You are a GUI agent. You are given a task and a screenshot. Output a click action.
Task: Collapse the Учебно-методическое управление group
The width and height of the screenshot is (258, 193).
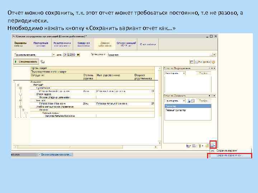[x=20, y=107]
